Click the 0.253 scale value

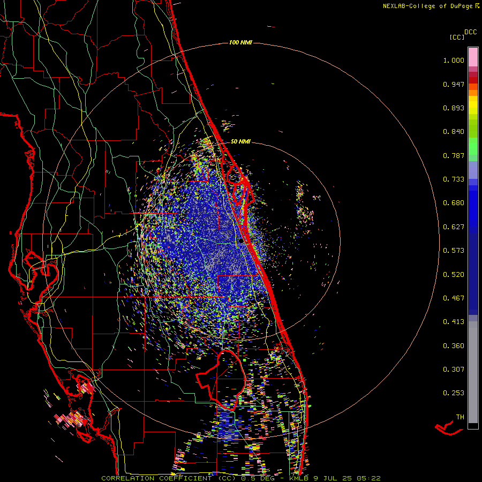454,393
